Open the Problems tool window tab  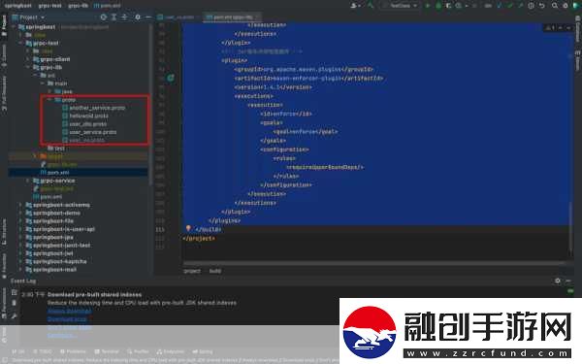(73, 351)
